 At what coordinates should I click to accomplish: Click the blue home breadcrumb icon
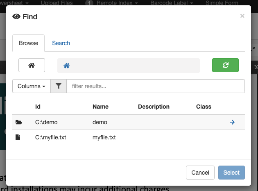(66, 66)
